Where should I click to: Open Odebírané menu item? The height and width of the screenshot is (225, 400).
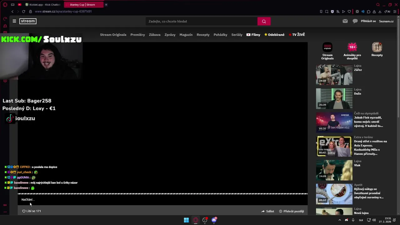(274, 35)
